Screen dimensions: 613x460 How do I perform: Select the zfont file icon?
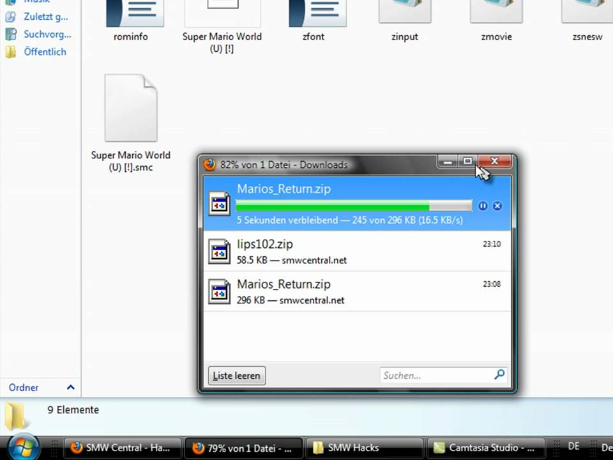tap(317, 13)
